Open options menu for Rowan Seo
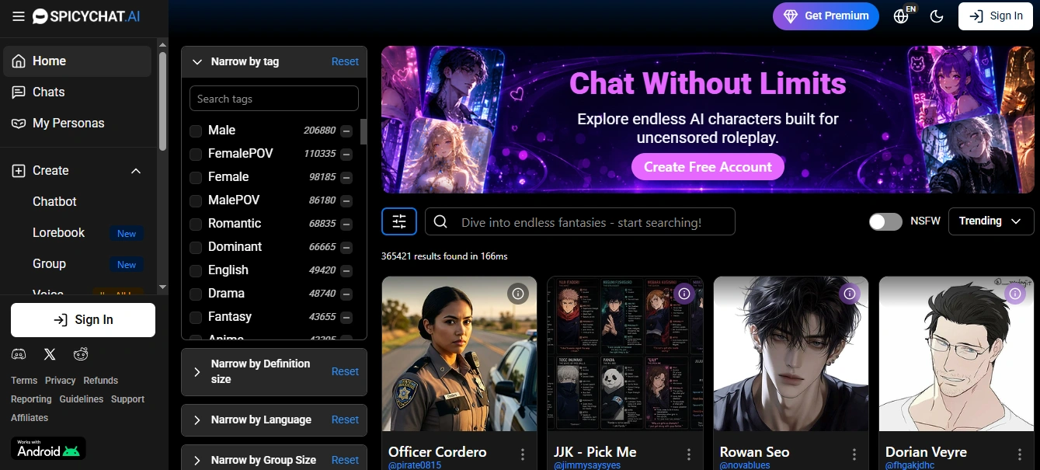The image size is (1040, 470). [x=854, y=454]
